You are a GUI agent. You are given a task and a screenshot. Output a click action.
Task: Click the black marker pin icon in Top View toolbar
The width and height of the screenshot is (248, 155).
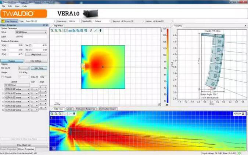(x=100, y=30)
